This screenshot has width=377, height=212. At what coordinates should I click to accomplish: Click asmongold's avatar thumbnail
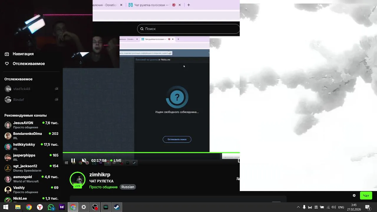click(x=8, y=179)
